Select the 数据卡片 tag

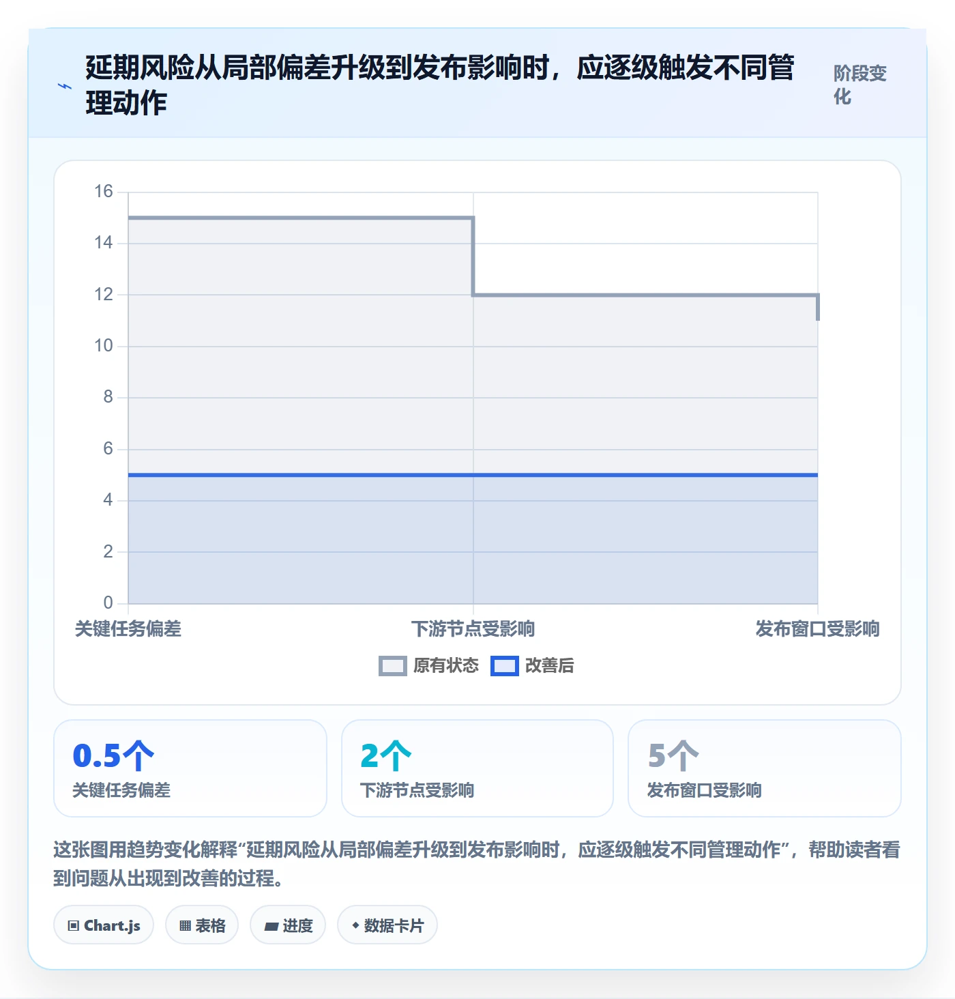pyautogui.click(x=387, y=925)
